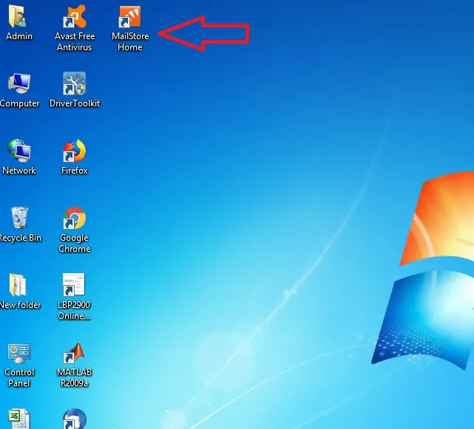Click the 'MailStore Home' label text
Viewport: 474px width, 429px height.
[130, 41]
